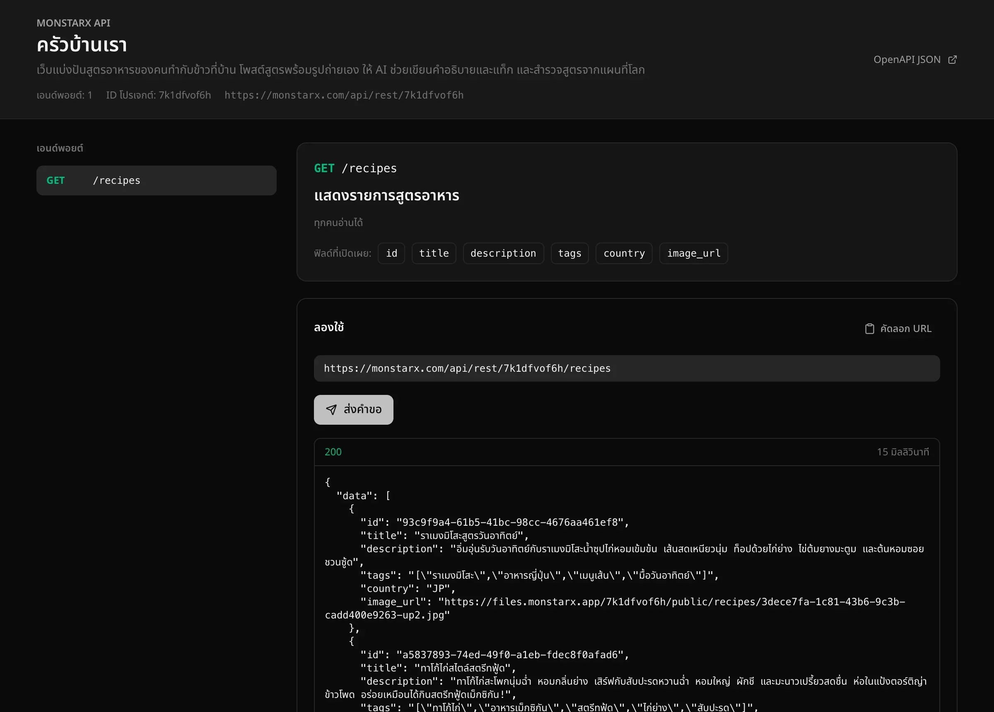Viewport: 994px width, 712px height.
Task: Click the image_url field chip
Action: coord(693,253)
